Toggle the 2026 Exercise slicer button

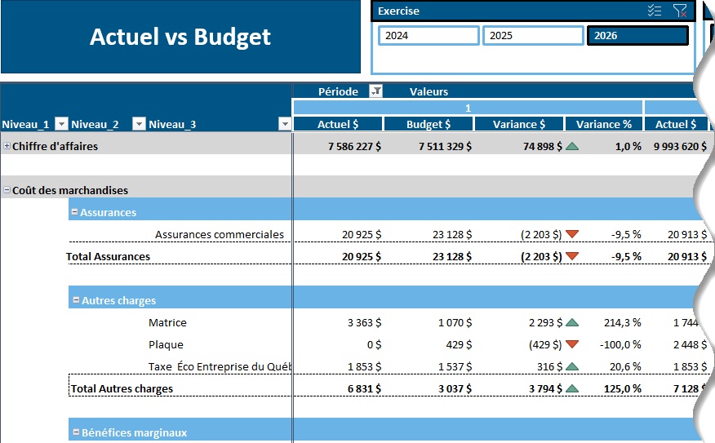tap(637, 36)
